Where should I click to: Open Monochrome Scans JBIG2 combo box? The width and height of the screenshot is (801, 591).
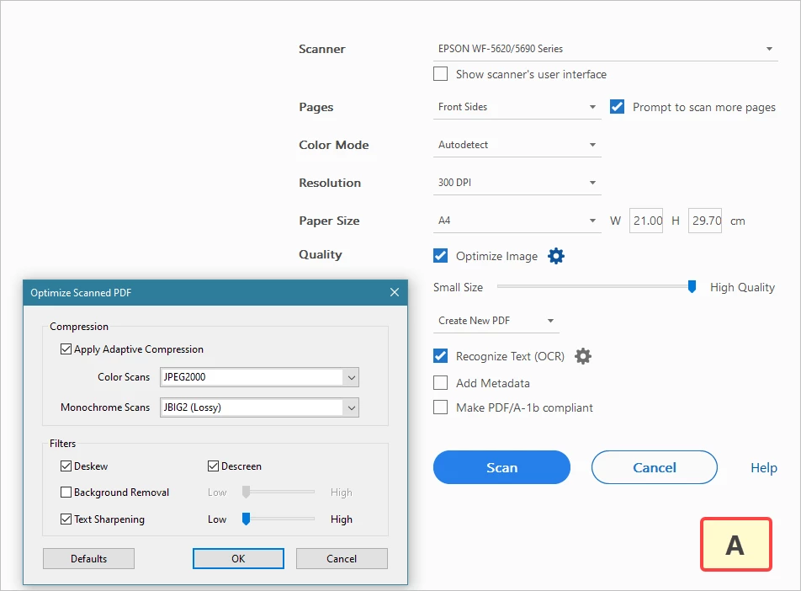(259, 407)
